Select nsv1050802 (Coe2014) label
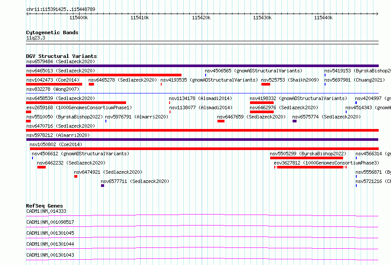391x265 pixels. click(56, 144)
